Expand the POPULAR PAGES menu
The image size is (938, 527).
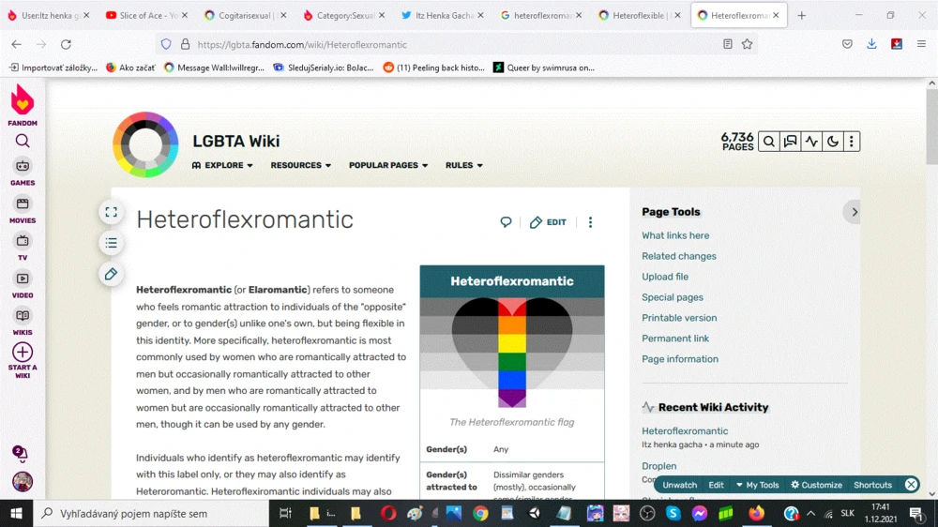click(x=388, y=165)
